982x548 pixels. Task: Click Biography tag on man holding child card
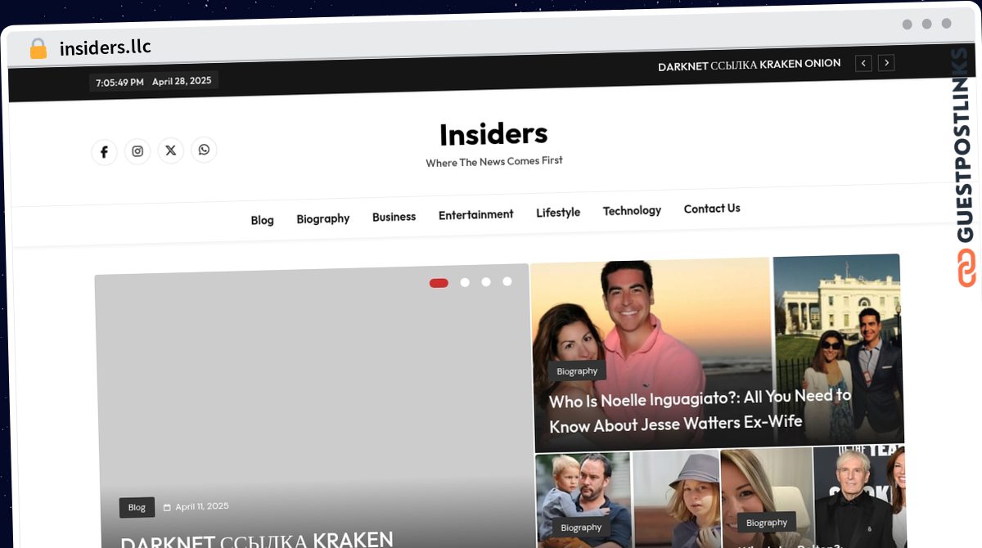point(581,528)
